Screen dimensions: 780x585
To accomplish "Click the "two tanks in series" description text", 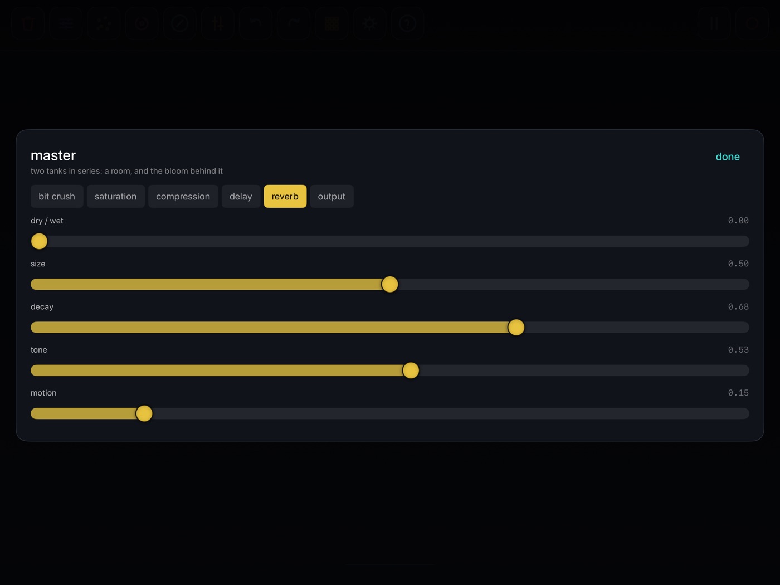I will [x=126, y=171].
